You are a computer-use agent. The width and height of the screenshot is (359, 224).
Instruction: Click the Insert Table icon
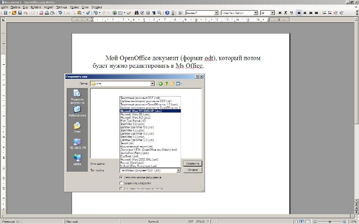pos(120,13)
